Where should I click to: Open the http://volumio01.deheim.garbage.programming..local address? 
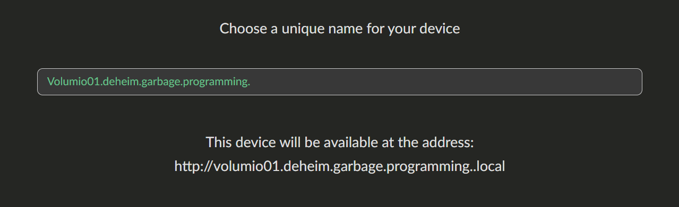340,166
